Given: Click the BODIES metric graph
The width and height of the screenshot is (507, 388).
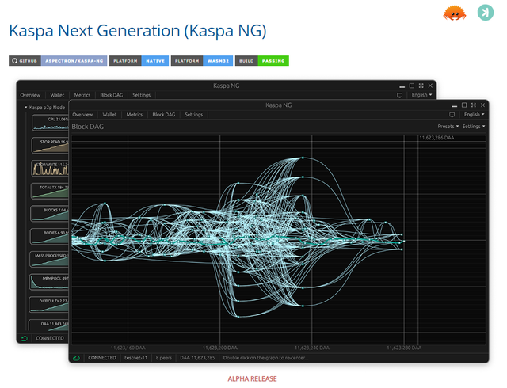Looking at the screenshot, I should [x=49, y=236].
